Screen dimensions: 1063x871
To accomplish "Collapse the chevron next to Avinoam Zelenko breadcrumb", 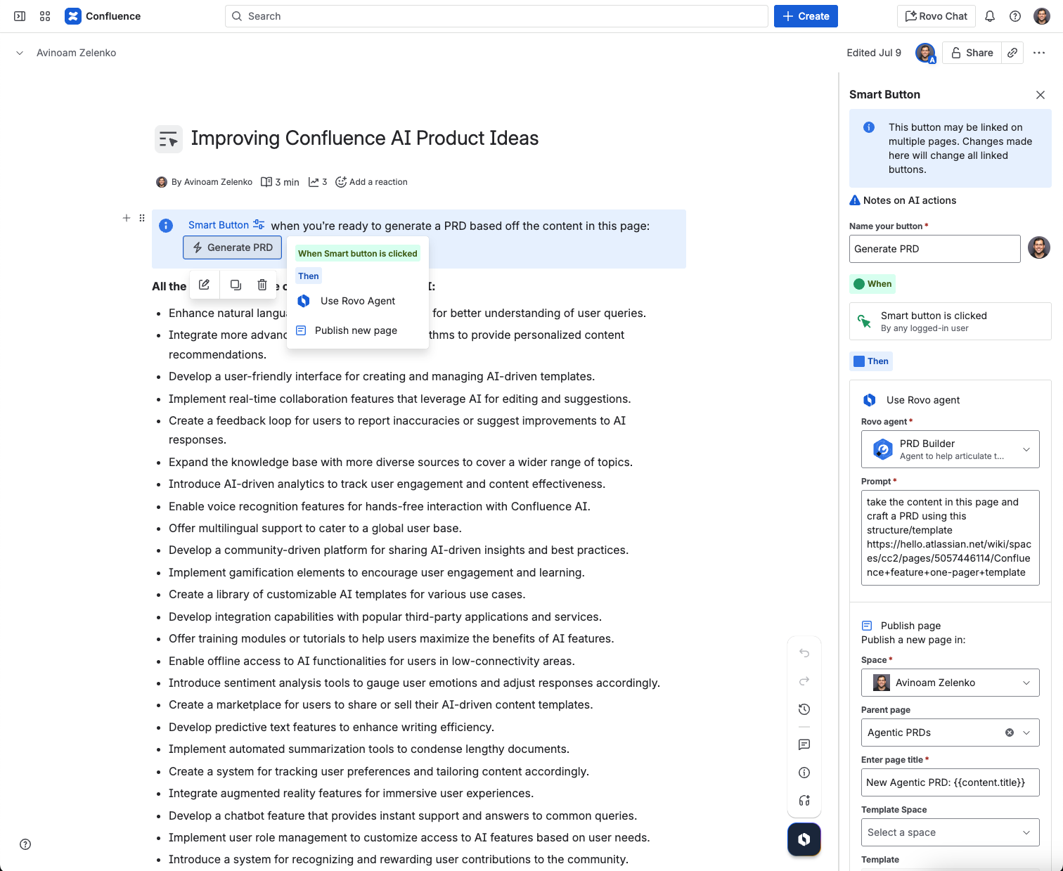I will pyautogui.click(x=20, y=53).
